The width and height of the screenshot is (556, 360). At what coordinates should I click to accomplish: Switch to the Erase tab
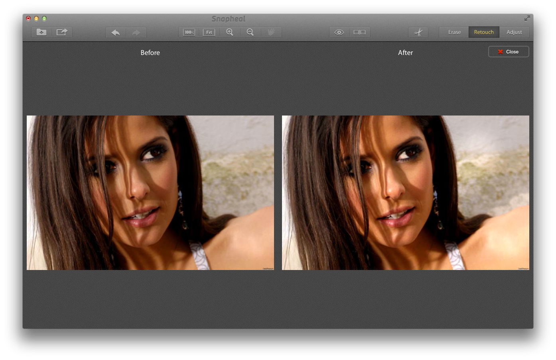[x=454, y=32]
